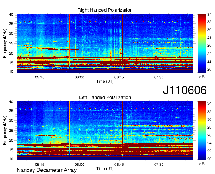Viewport: 215px width, 174px height.
Task: Click the Left Handed plot's color scale bar
Action: coord(202,130)
